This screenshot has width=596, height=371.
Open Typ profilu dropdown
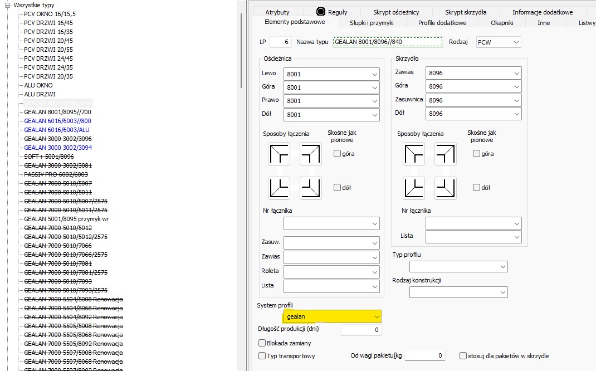tap(458, 266)
